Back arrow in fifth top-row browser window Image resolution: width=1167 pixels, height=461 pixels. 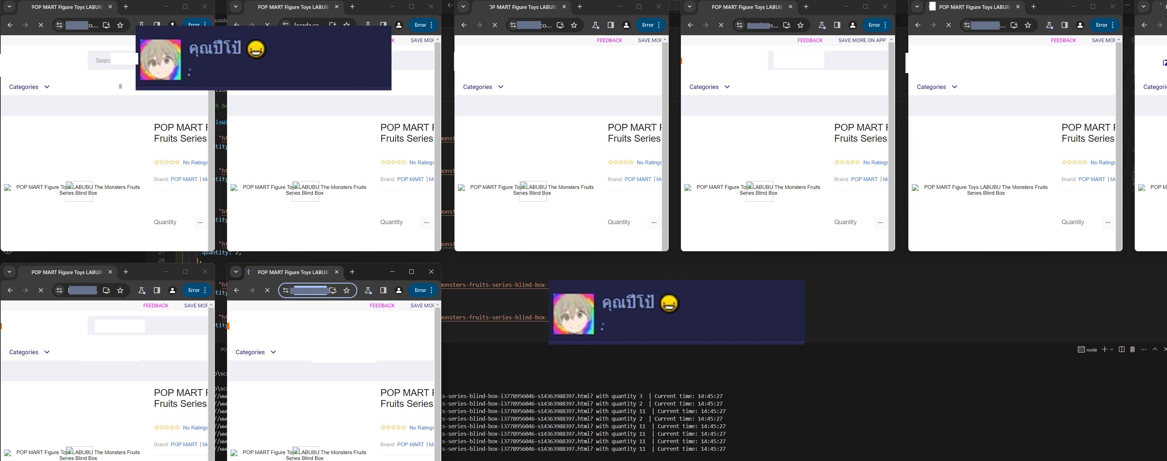918,25
